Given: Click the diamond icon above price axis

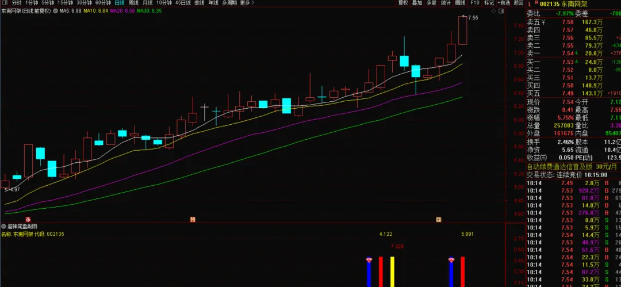Looking at the screenshot, I should pos(493,11).
